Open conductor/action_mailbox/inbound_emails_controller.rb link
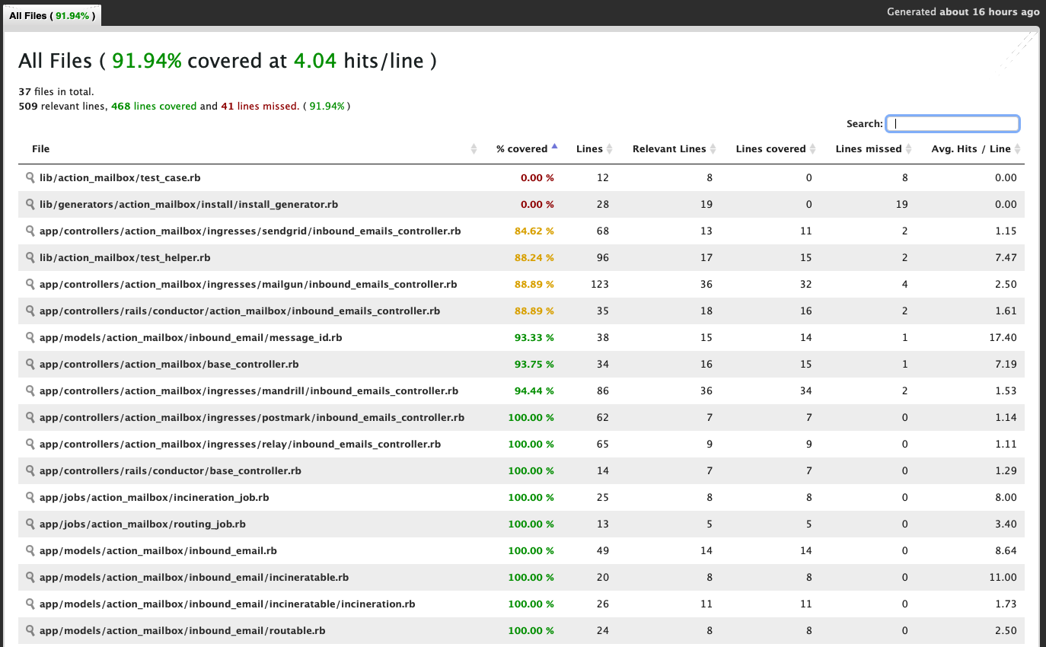This screenshot has width=1046, height=647. (x=240, y=311)
